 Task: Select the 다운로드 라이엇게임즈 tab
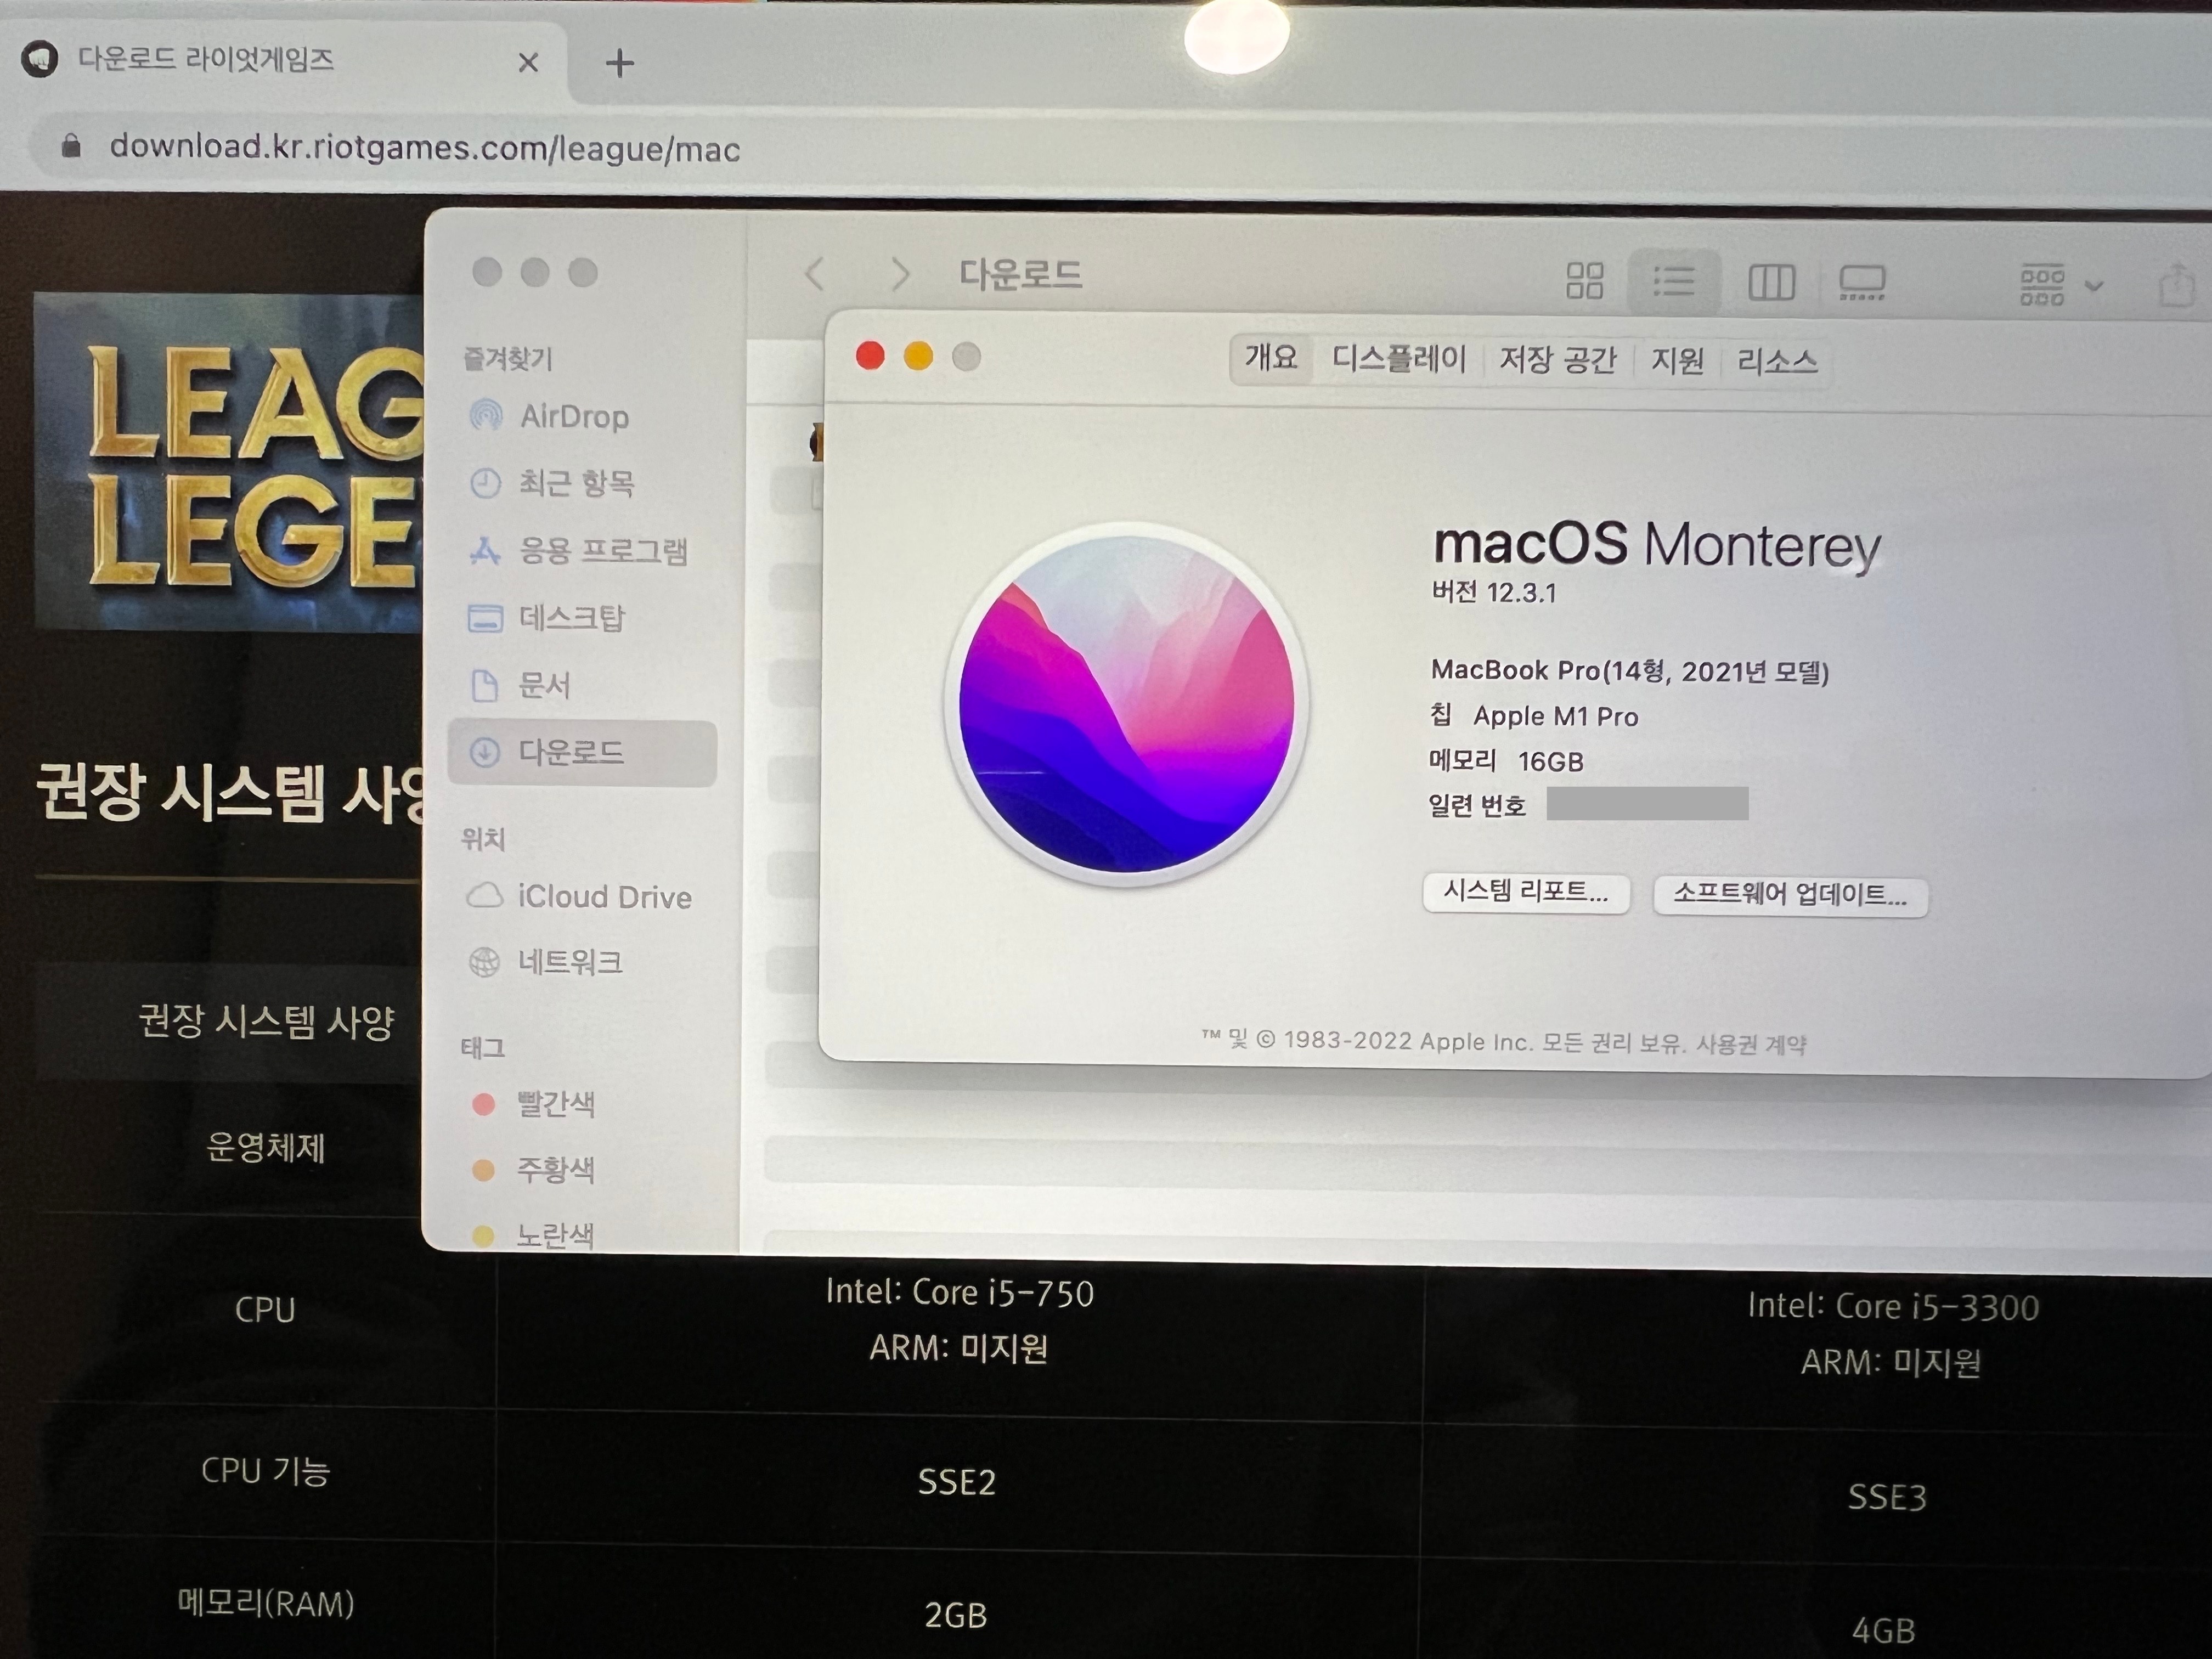click(x=285, y=60)
